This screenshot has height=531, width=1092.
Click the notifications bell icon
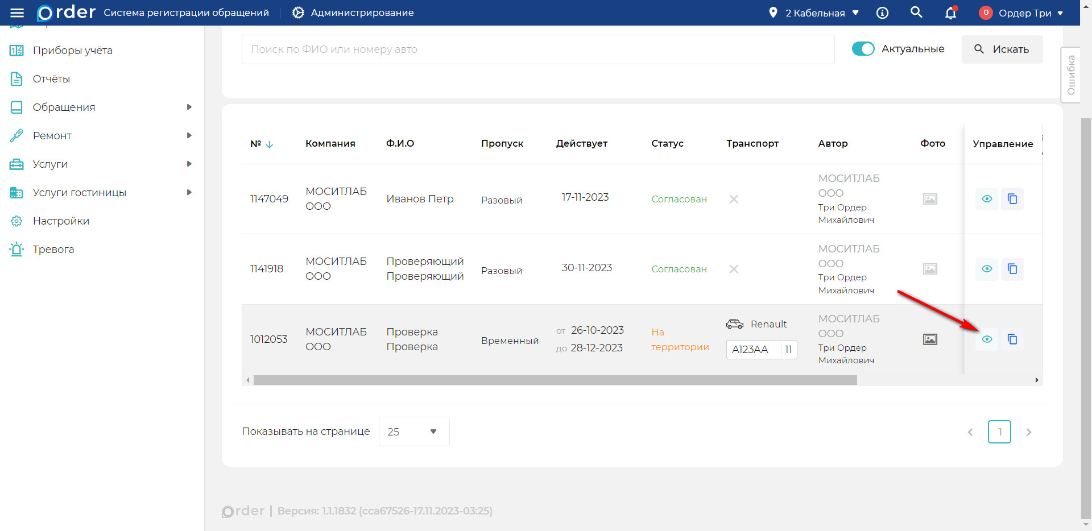(x=950, y=13)
